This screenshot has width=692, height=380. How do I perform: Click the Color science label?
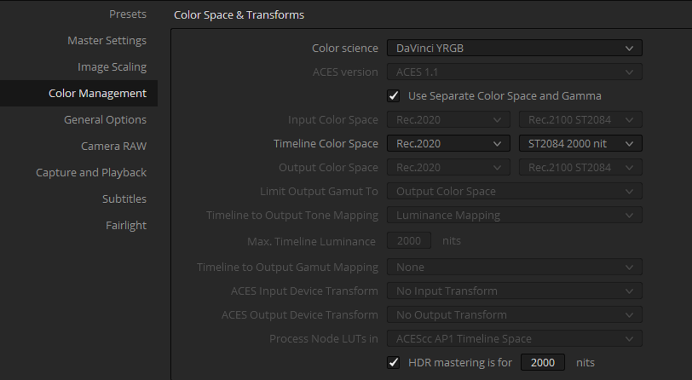coord(345,48)
